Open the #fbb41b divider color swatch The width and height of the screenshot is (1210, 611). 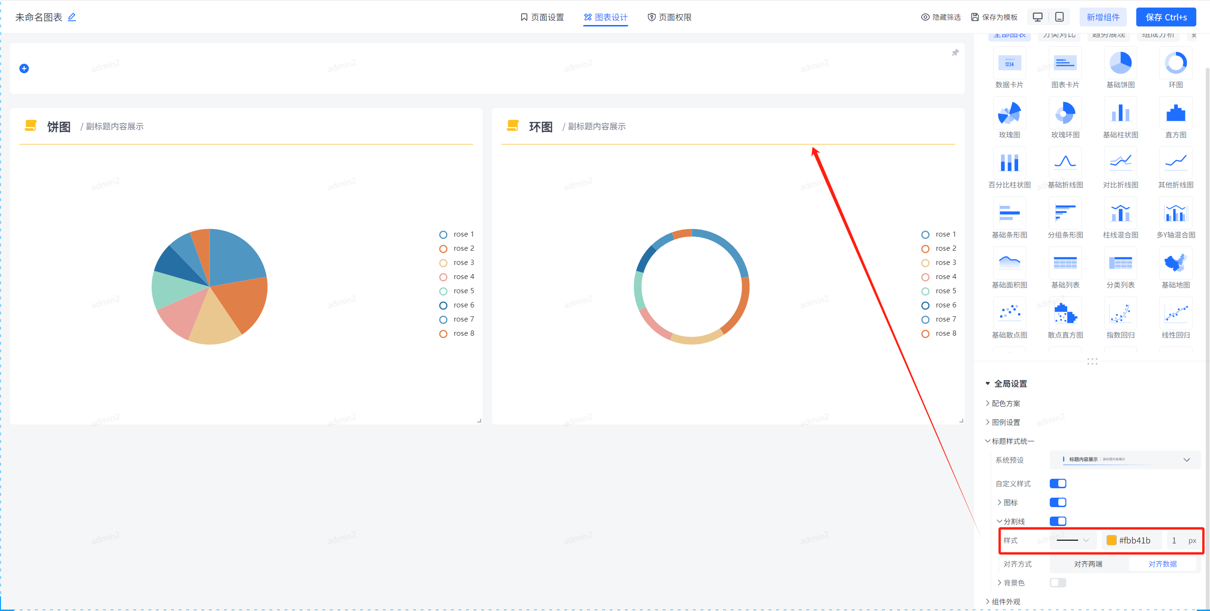[x=1112, y=540]
